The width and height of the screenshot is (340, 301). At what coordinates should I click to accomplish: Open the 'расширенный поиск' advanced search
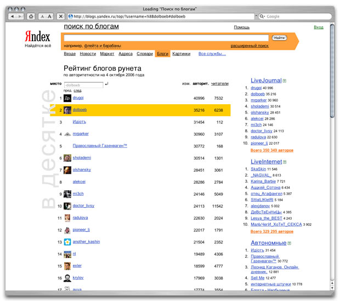click(249, 46)
